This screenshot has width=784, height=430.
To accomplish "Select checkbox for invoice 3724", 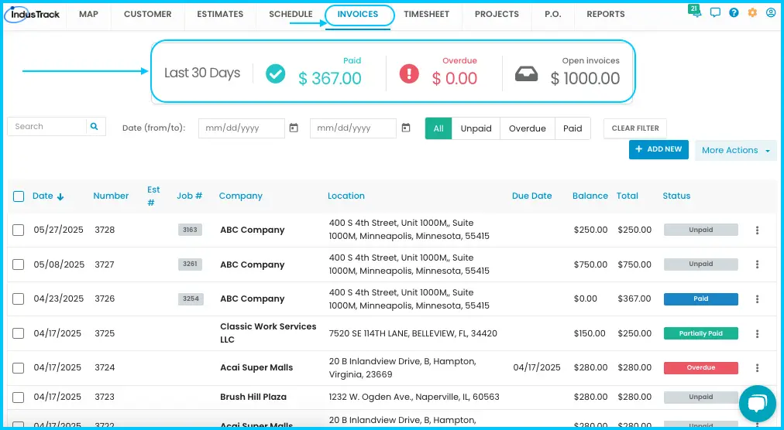I will (x=18, y=368).
